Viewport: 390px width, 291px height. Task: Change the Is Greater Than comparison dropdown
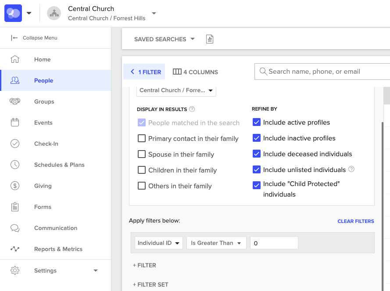[x=216, y=242]
